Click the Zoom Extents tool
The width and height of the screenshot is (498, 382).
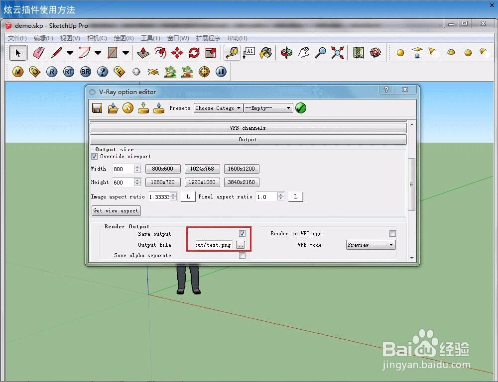pos(338,53)
